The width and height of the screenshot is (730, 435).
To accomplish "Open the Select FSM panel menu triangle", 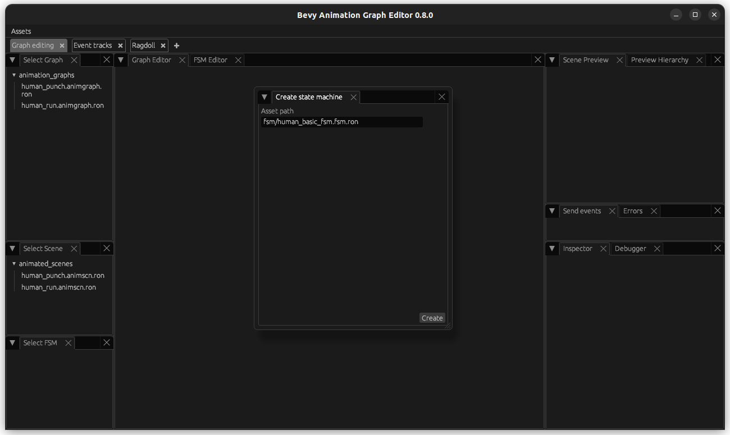I will 12,342.
